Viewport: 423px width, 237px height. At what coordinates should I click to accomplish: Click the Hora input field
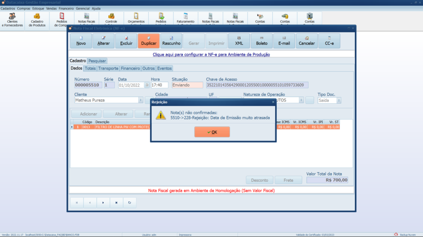pyautogui.click(x=159, y=85)
